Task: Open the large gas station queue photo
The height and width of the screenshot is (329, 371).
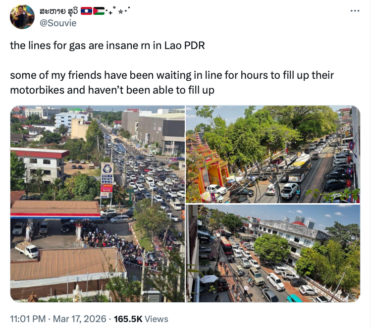Action: click(x=98, y=204)
